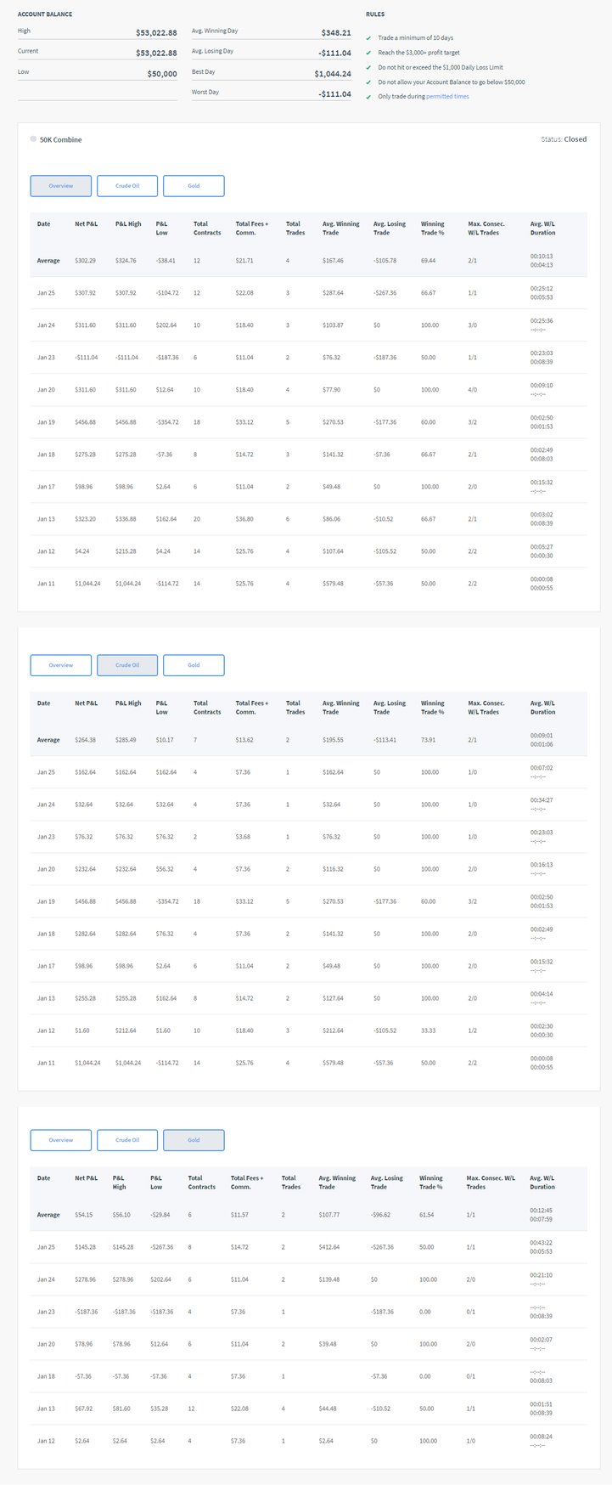Viewport: 612px width, 1485px height.
Task: Switch to the Gold tab in the first panel
Action: (x=194, y=186)
